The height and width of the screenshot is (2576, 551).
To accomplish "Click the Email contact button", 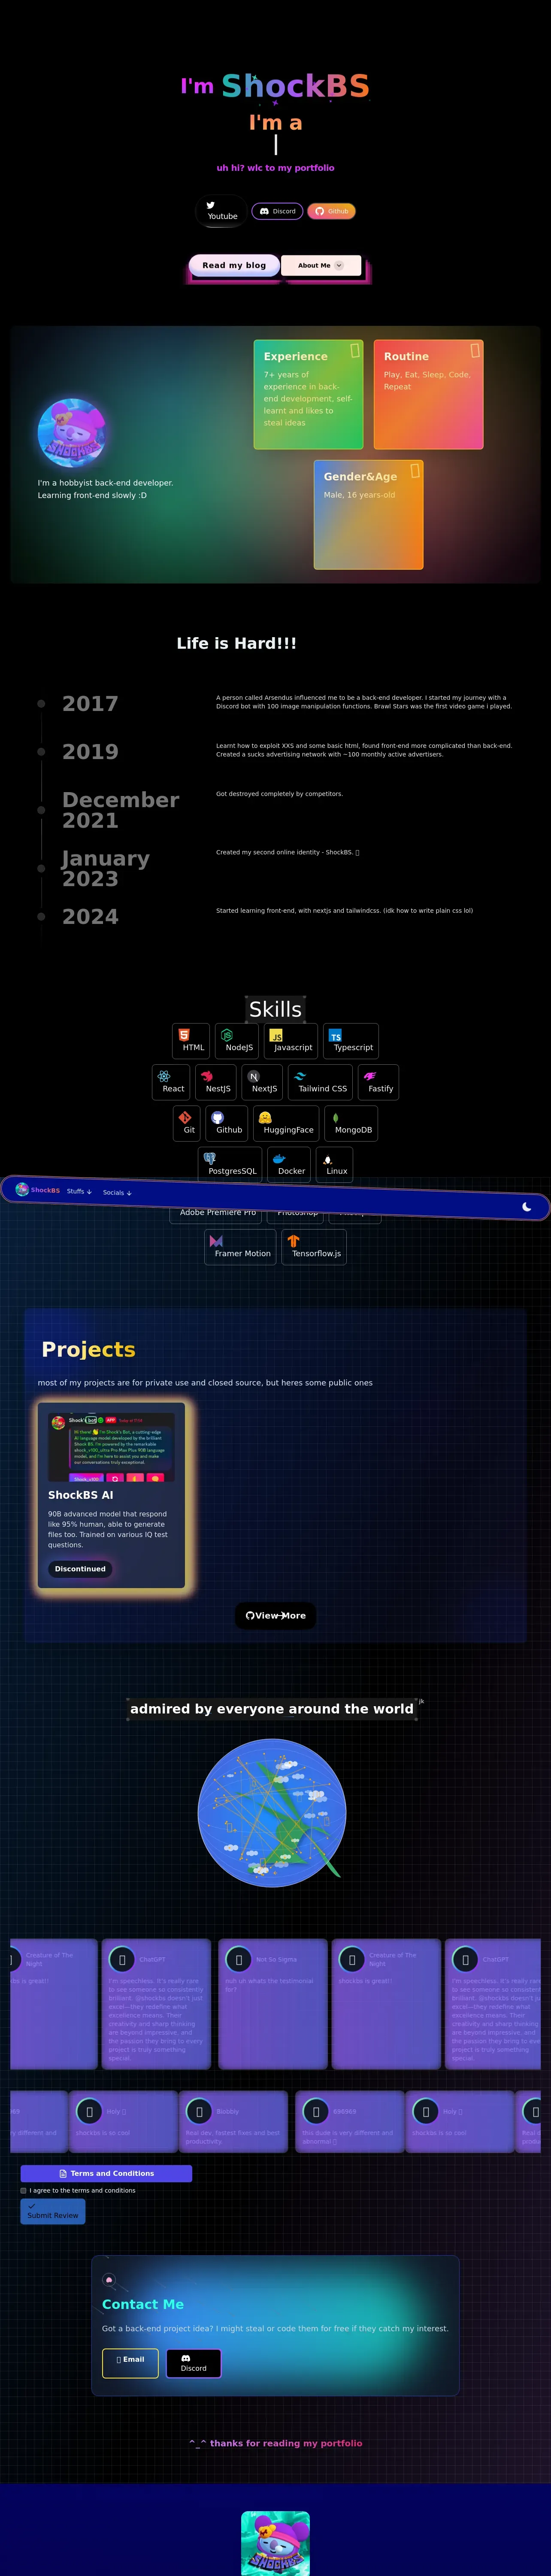I will click(130, 2363).
